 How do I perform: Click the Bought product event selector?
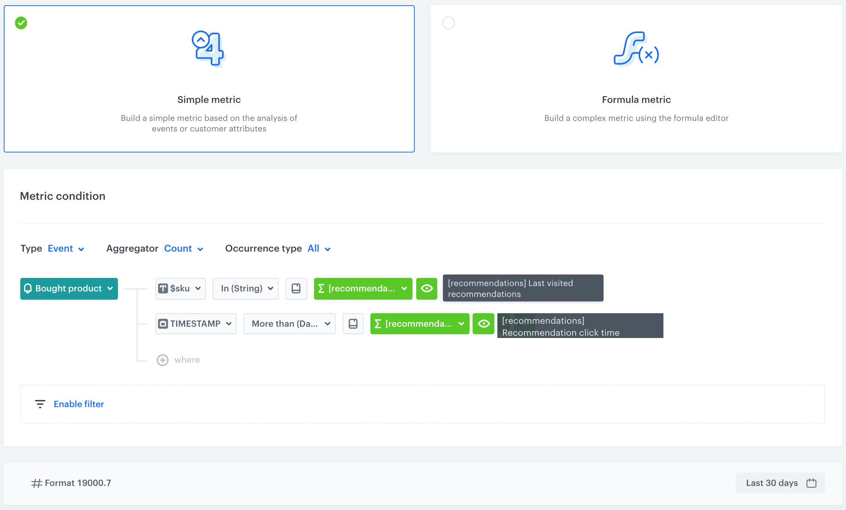pyautogui.click(x=69, y=288)
